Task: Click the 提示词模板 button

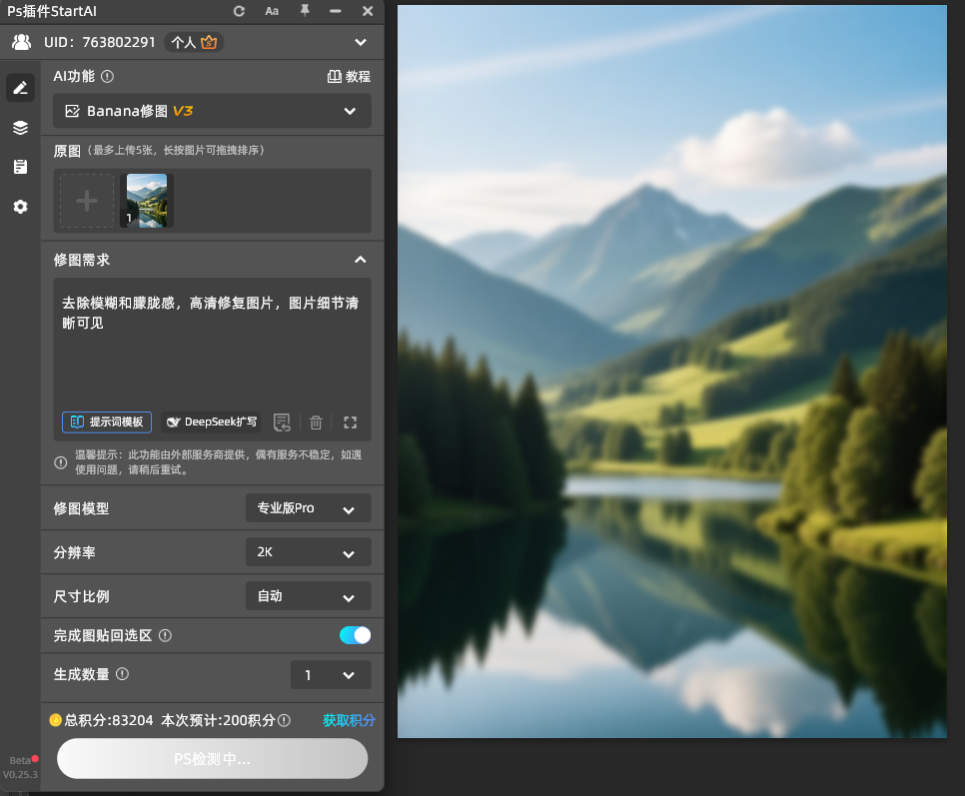Action: pos(107,422)
